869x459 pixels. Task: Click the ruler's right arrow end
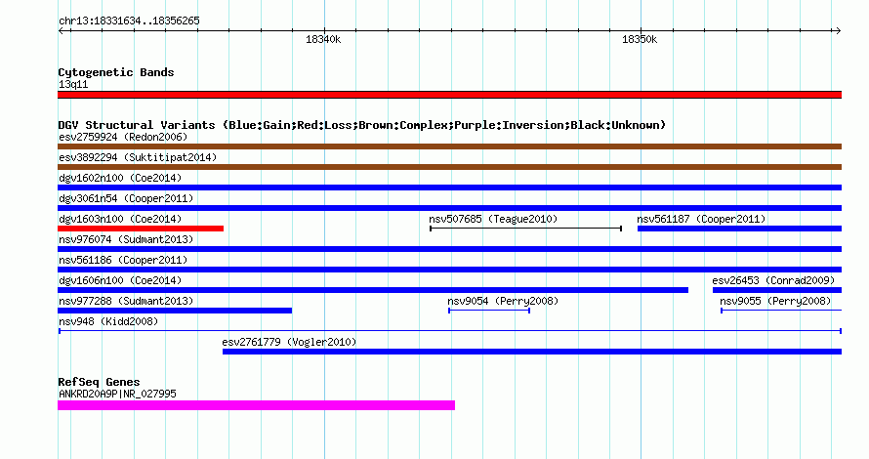pos(838,30)
